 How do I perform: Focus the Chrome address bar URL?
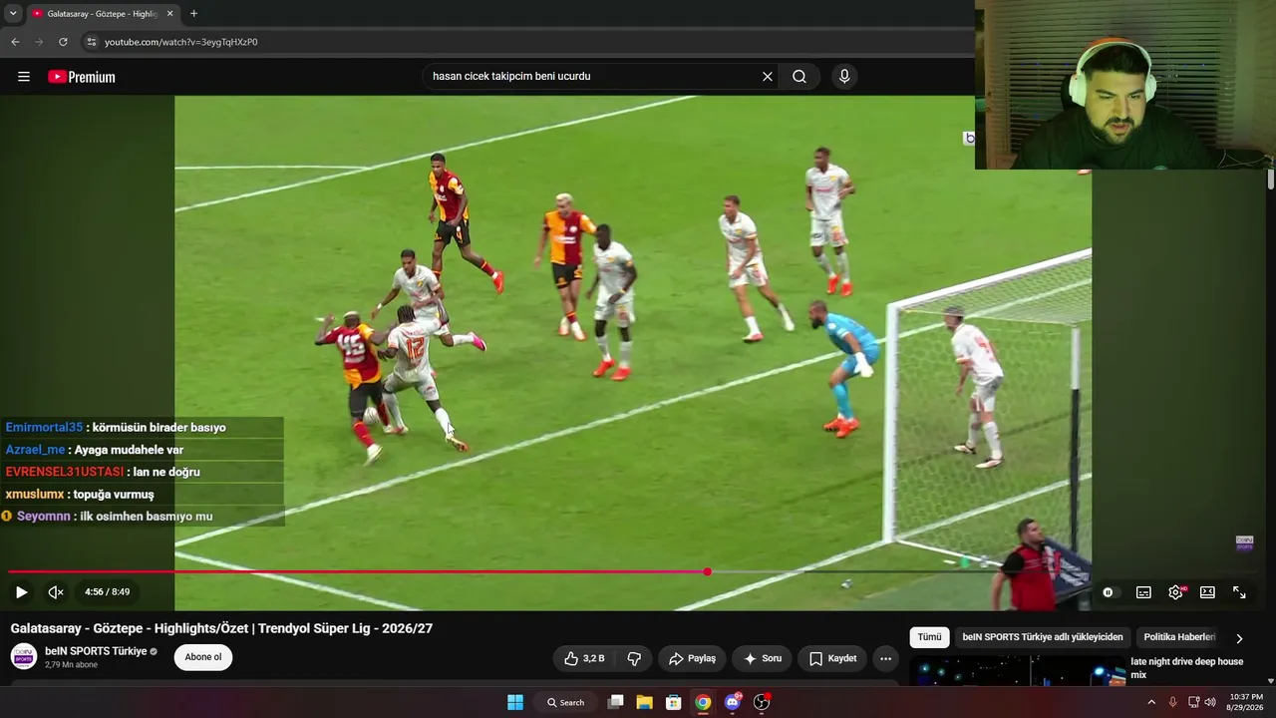(x=181, y=42)
